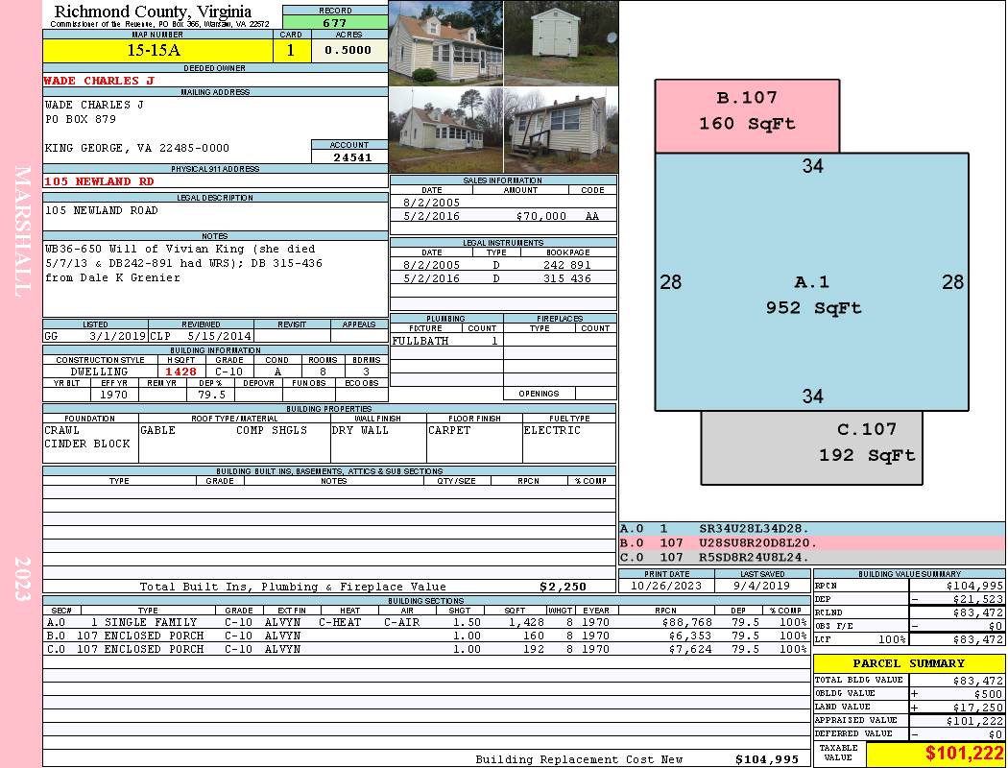Click last saved date 9/4/2019
1008x768 pixels.
tap(762, 586)
